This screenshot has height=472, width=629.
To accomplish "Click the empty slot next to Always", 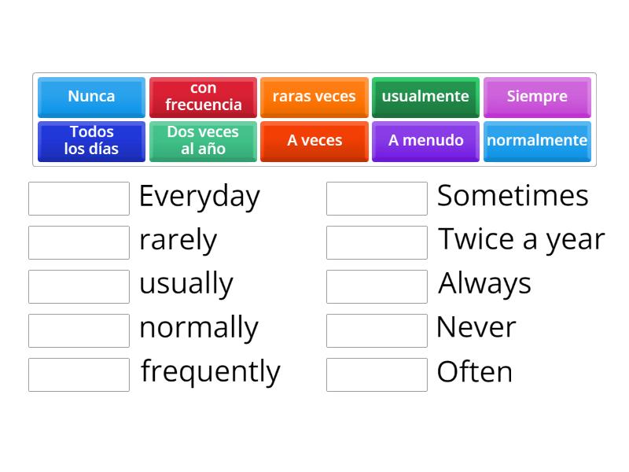I will click(x=377, y=286).
